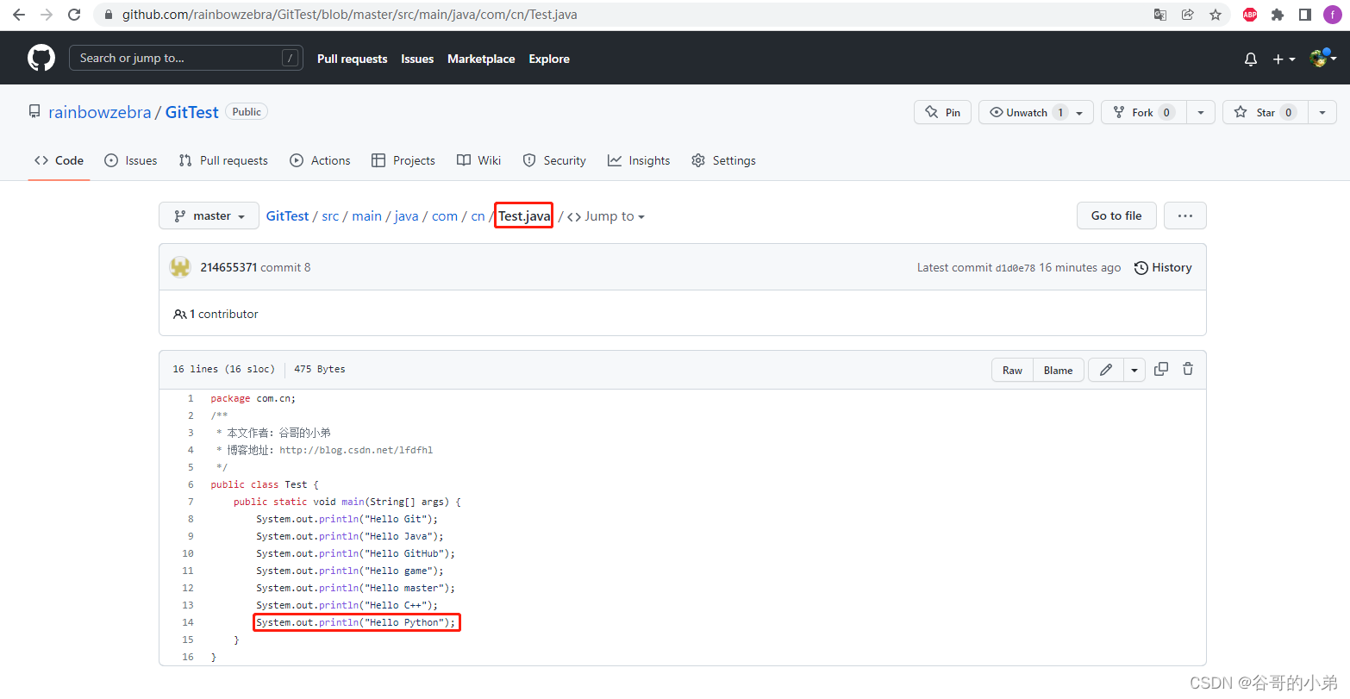This screenshot has width=1350, height=699.
Task: Delete this file with the trash icon
Action: coord(1188,369)
